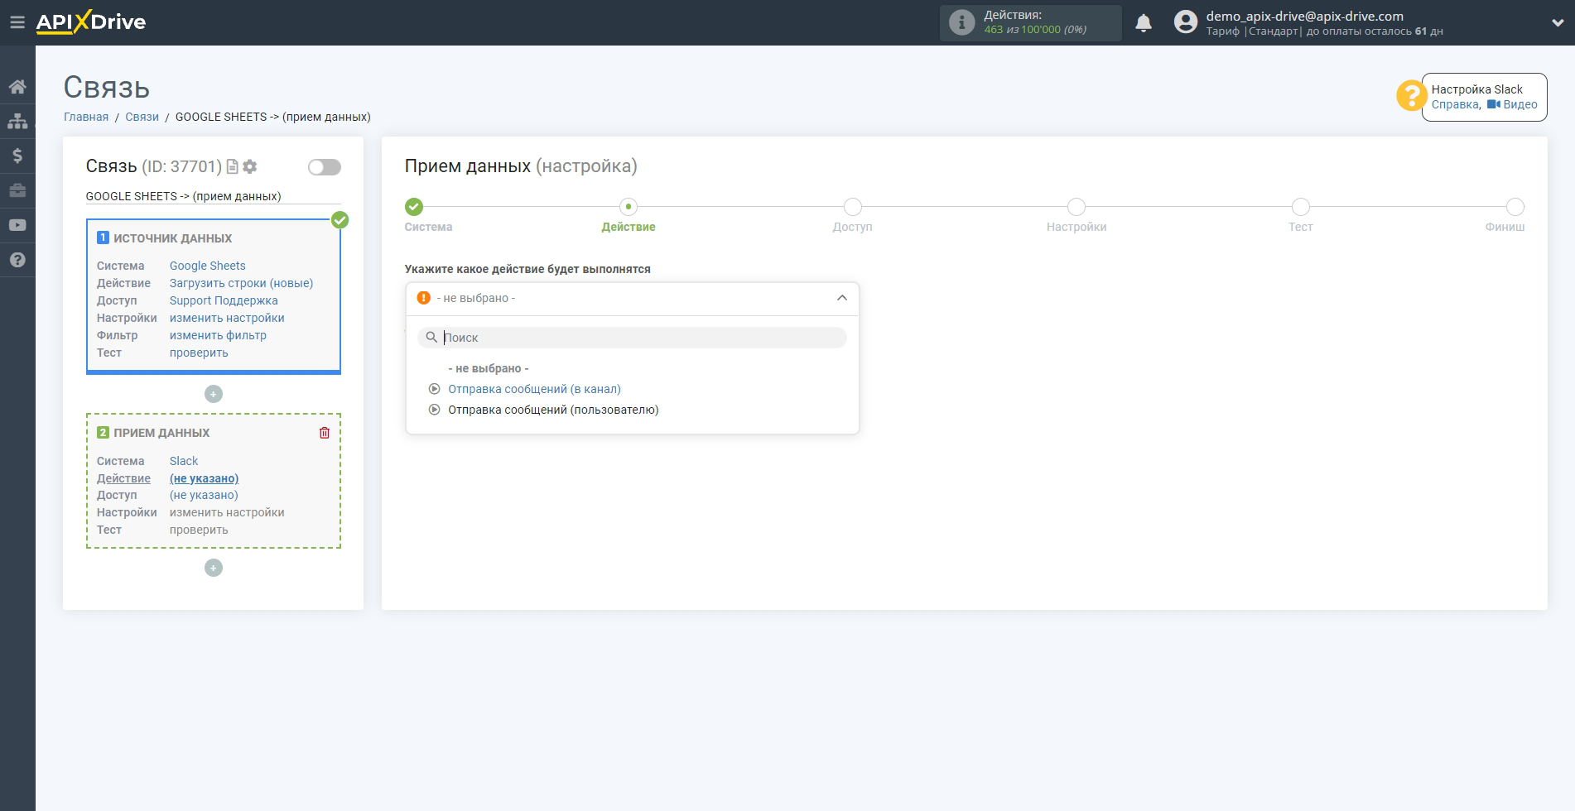Open the hamburger menu
This screenshot has width=1575, height=811.
[x=17, y=22]
